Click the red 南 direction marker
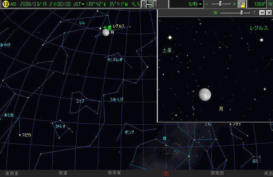This screenshot has width=273, height=177. click(166, 174)
